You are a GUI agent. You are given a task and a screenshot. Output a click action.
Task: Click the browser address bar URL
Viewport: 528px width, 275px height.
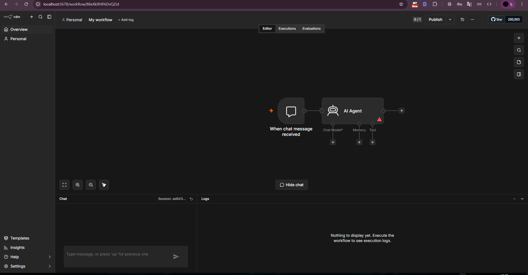click(x=81, y=4)
